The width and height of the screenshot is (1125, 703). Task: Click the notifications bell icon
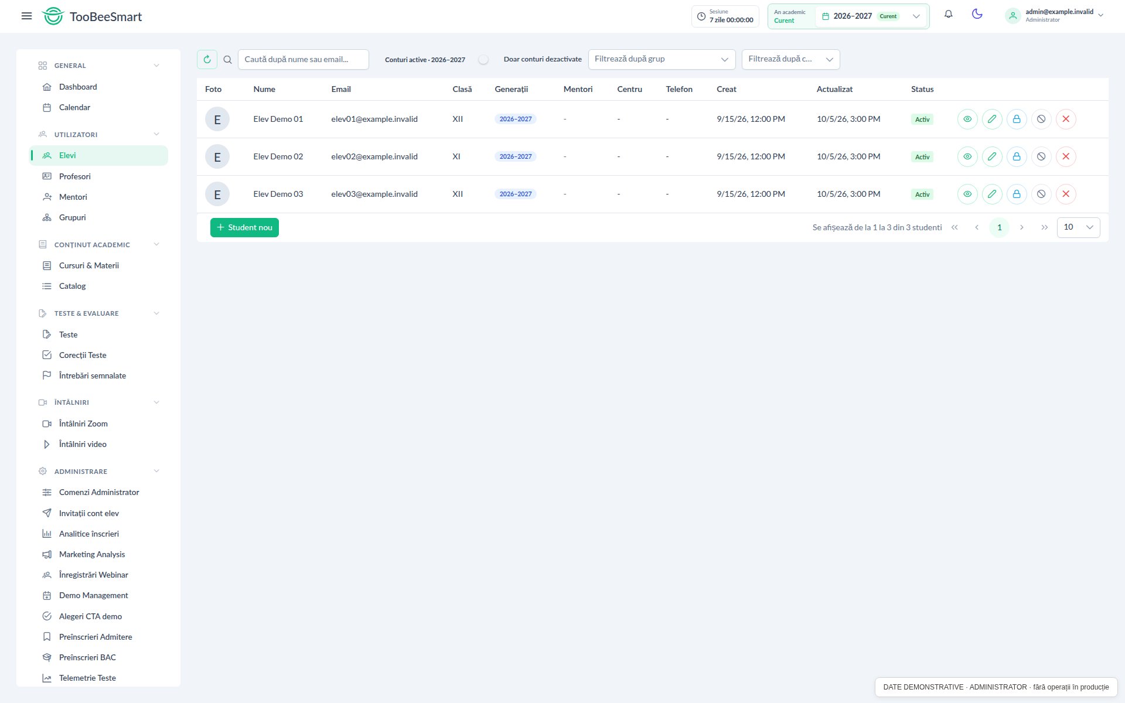click(x=948, y=14)
